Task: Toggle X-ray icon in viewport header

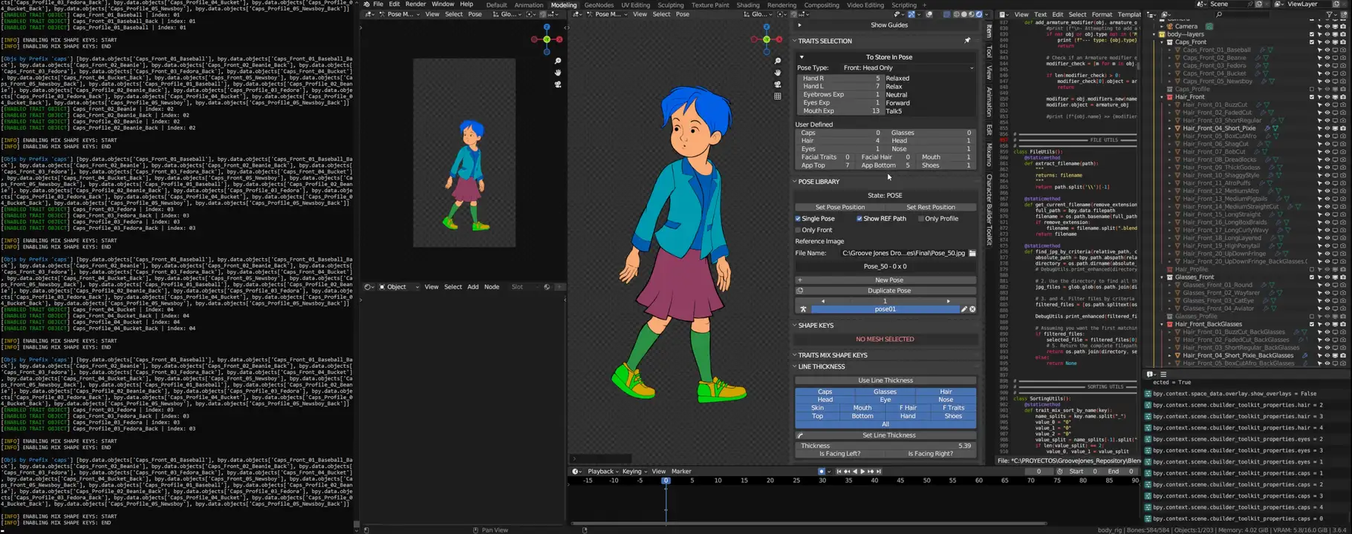Action: click(x=946, y=14)
